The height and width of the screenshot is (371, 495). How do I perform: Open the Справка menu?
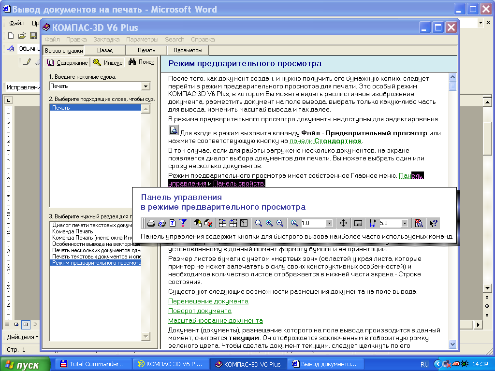click(203, 40)
